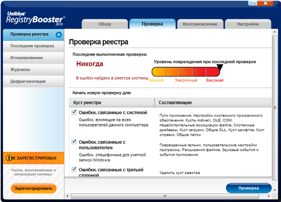Click the horizontal scrollbar thumb
Viewport: 281px width, 202px height.
coord(165,196)
